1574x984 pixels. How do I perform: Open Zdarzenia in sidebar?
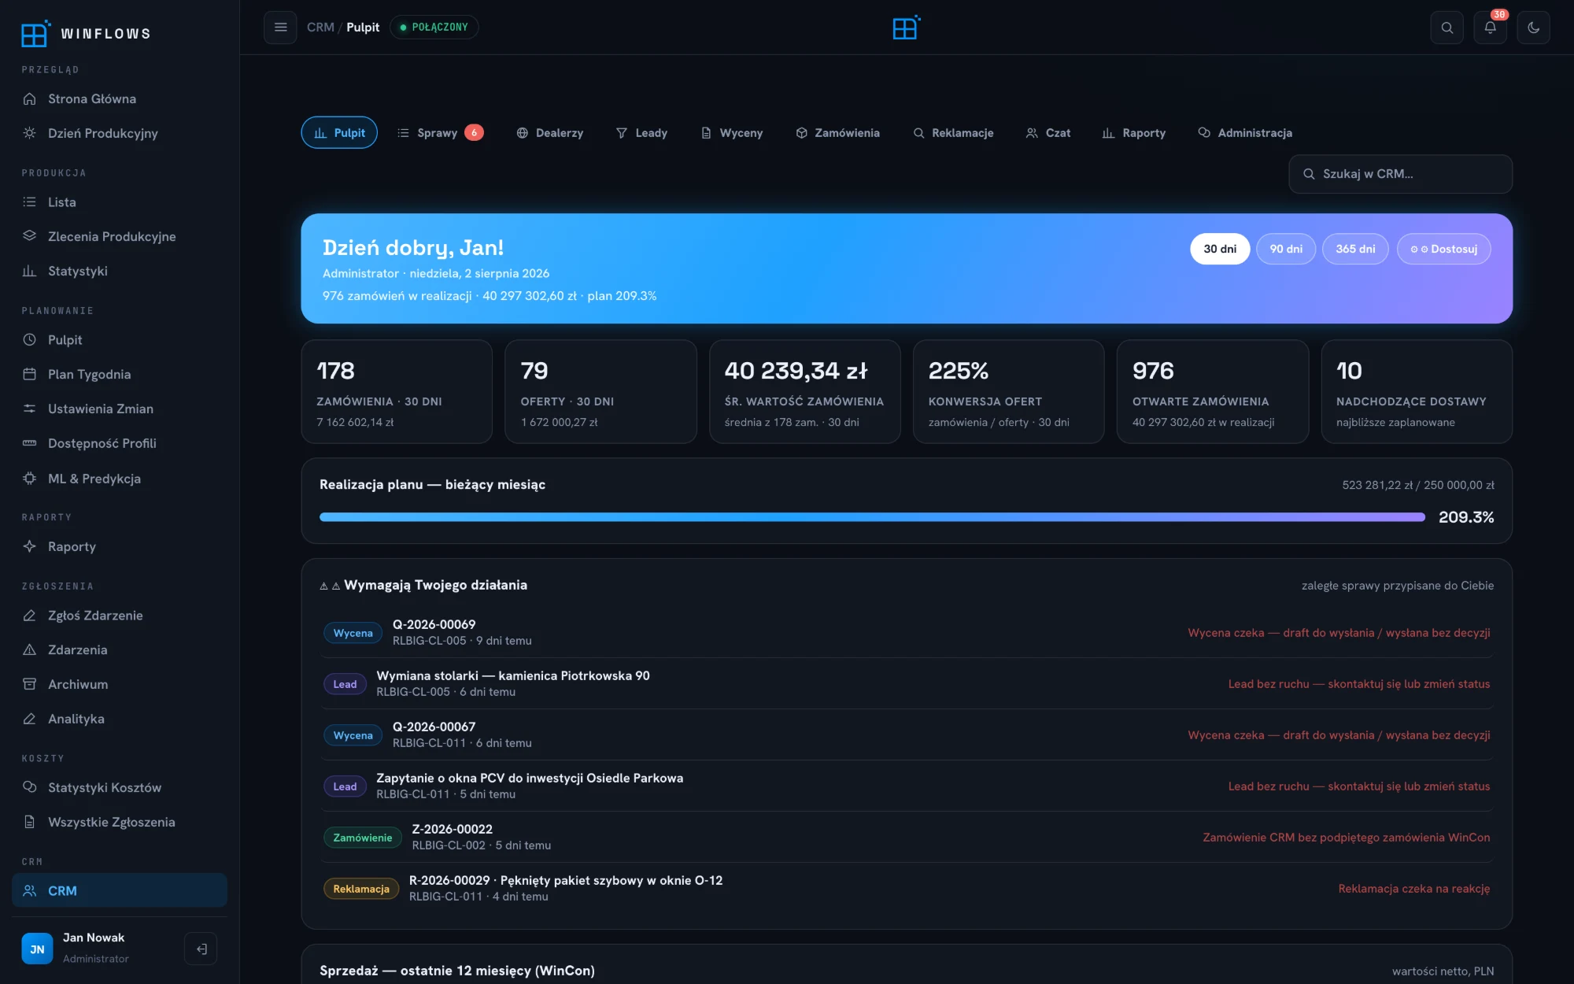[120, 649]
